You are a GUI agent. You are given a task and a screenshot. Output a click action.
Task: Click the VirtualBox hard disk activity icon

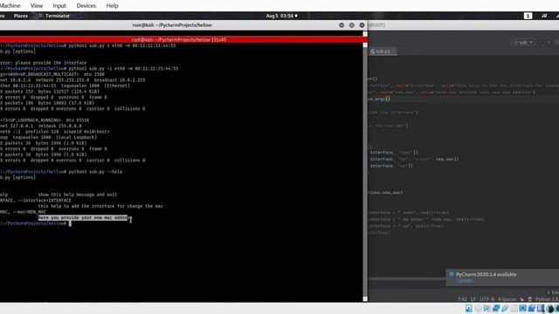(x=469, y=308)
